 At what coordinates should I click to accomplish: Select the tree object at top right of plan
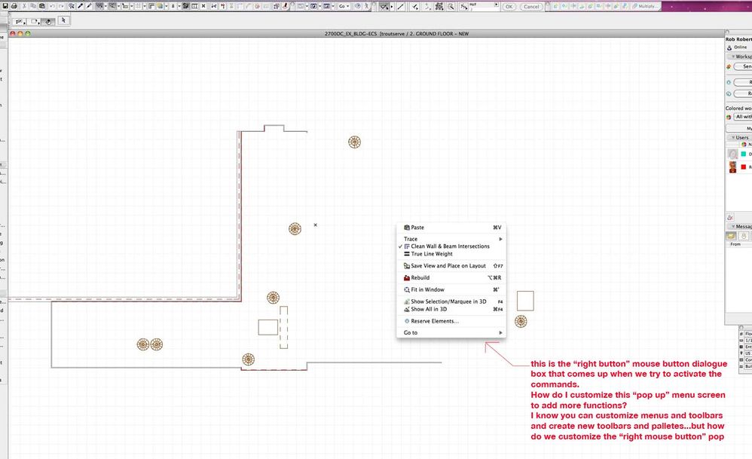pos(354,142)
